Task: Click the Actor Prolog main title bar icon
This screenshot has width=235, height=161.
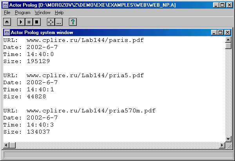Action: point(5,5)
